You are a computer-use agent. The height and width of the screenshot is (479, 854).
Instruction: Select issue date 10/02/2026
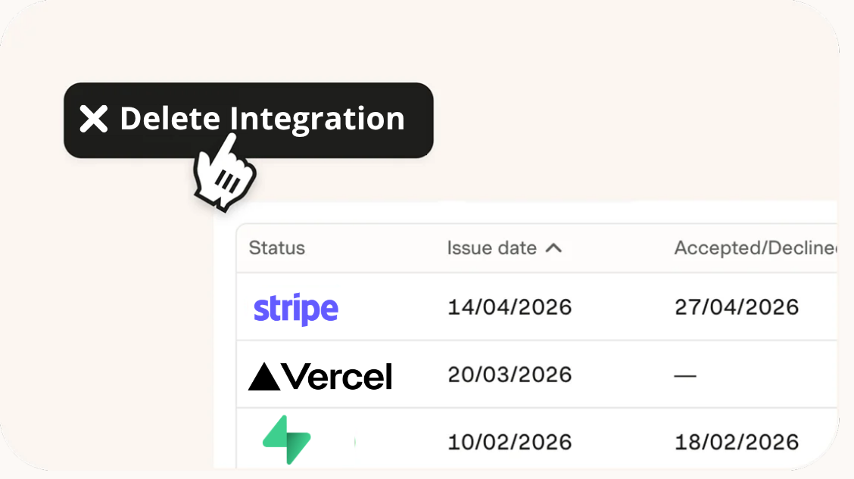(x=510, y=442)
